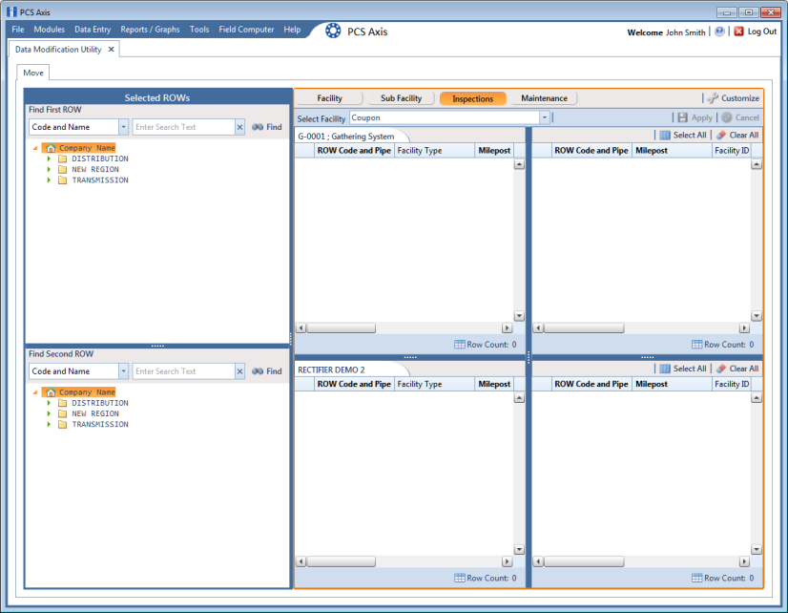
Task: Click the help icon beside John Smith
Action: coord(719,32)
